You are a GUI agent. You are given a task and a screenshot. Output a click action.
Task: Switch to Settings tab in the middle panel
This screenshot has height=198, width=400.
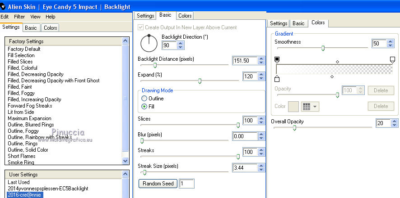[x=145, y=16]
